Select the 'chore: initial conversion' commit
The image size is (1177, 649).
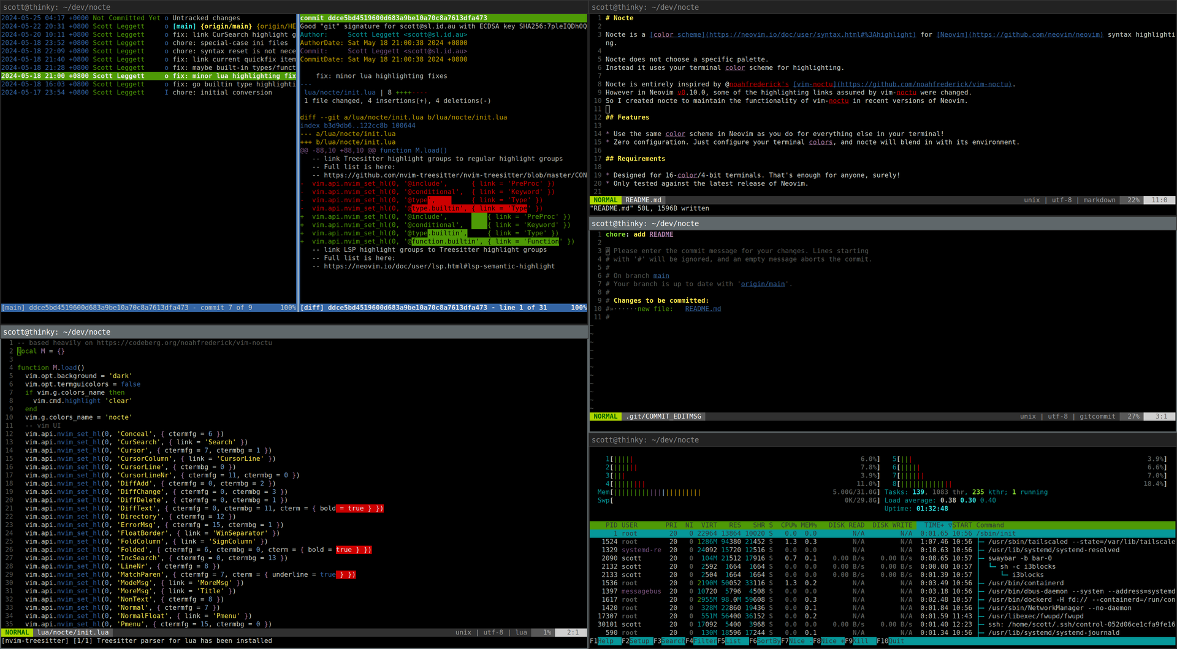pyautogui.click(x=222, y=93)
